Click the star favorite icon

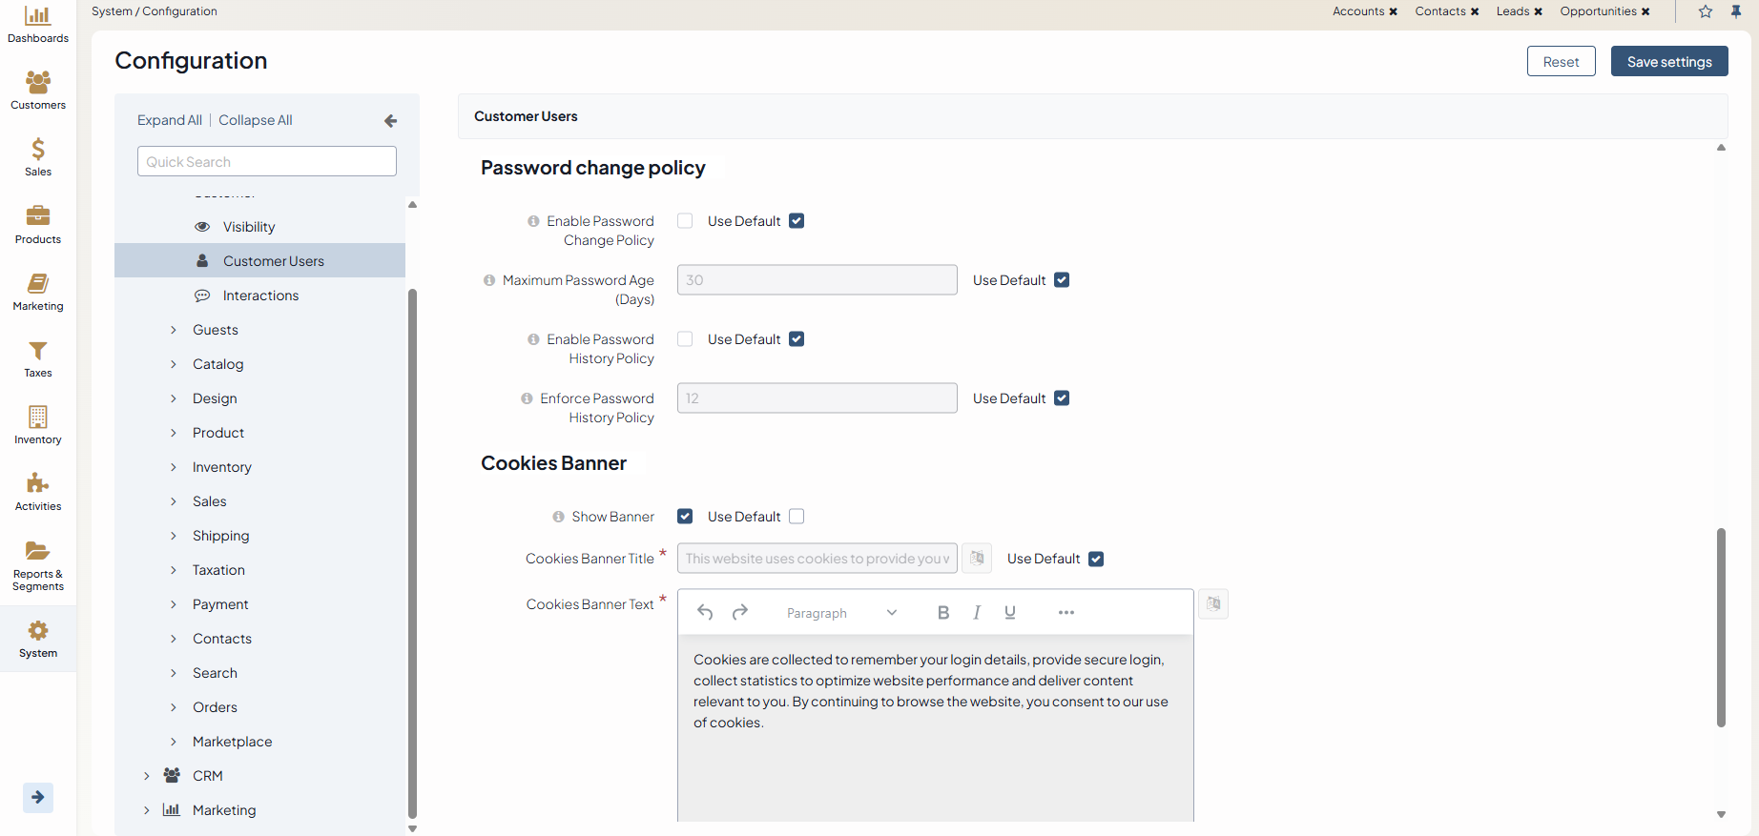click(1706, 11)
